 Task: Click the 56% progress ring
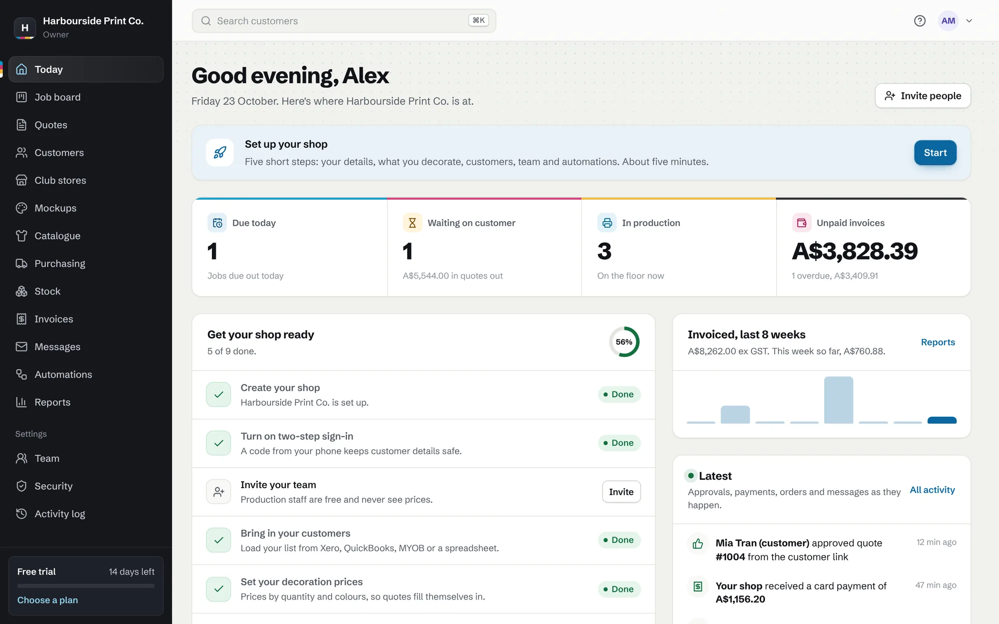624,342
